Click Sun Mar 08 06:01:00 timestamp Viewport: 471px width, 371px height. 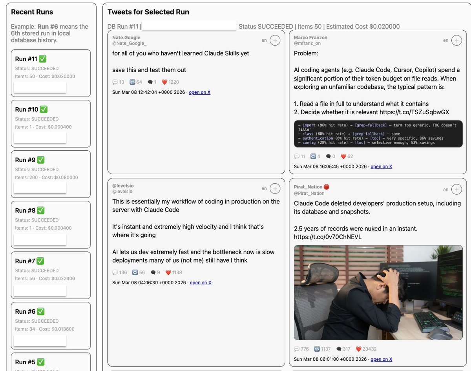[331, 359]
